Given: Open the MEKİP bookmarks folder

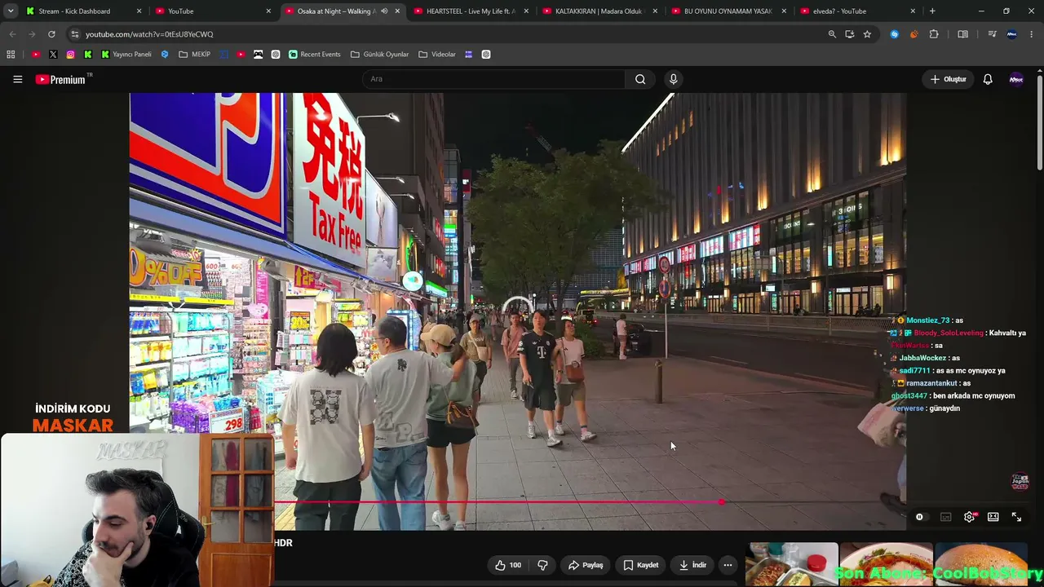Looking at the screenshot, I should click(195, 55).
